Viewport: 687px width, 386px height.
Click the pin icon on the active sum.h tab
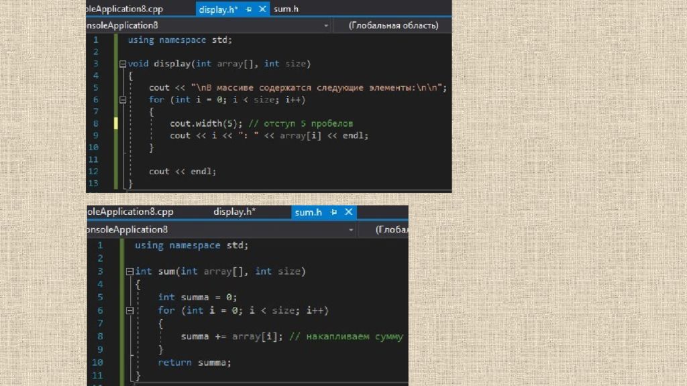pos(335,212)
